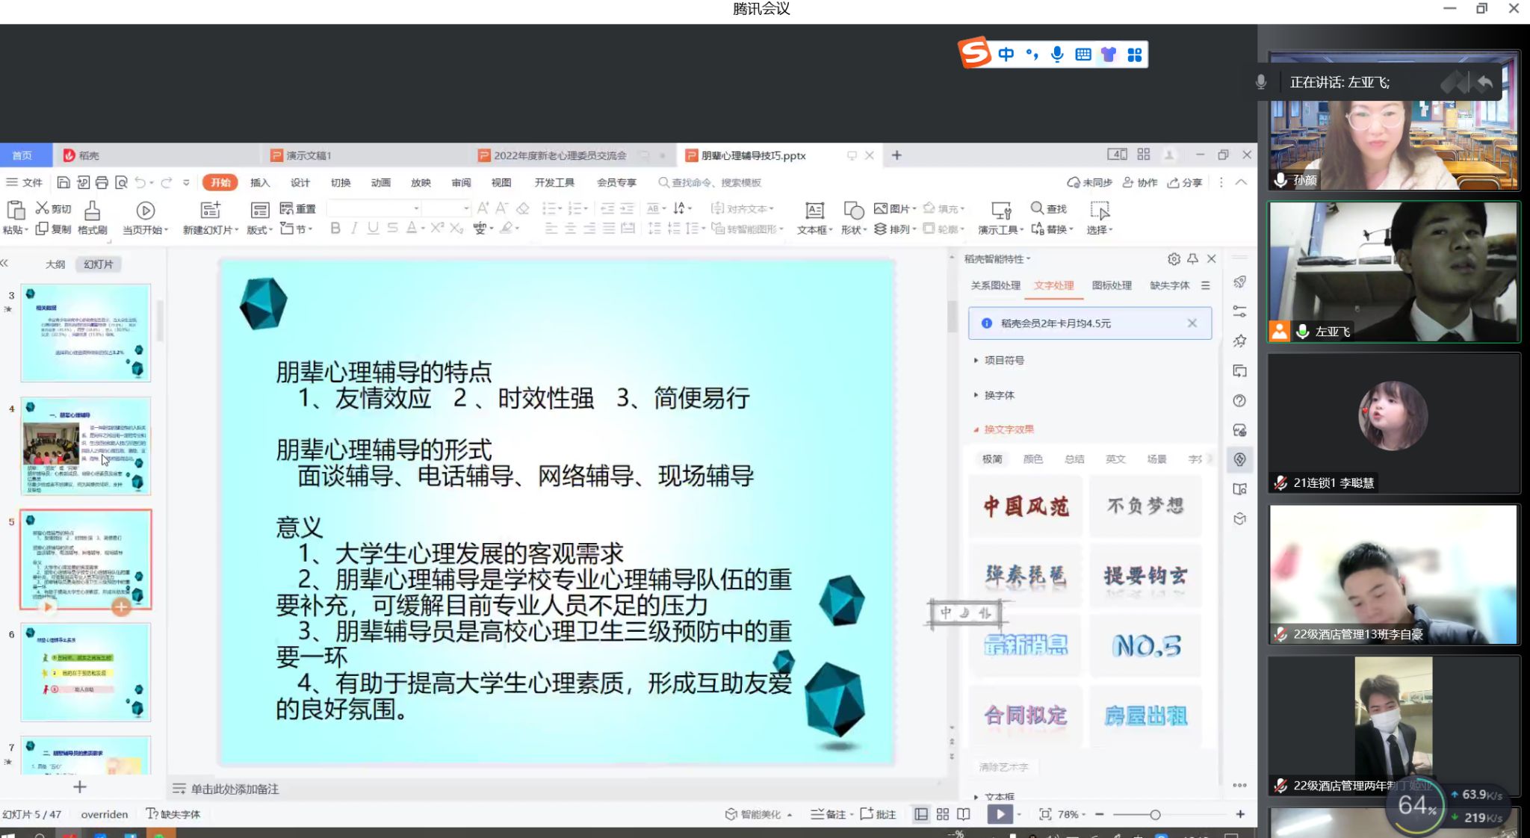Open reading view from the book icon
Viewport: 1530px width, 838px height.
tap(964, 814)
